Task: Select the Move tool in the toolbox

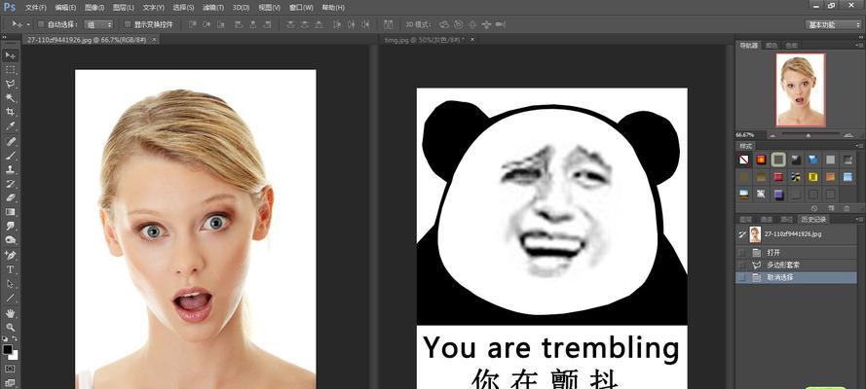Action: [x=10, y=55]
